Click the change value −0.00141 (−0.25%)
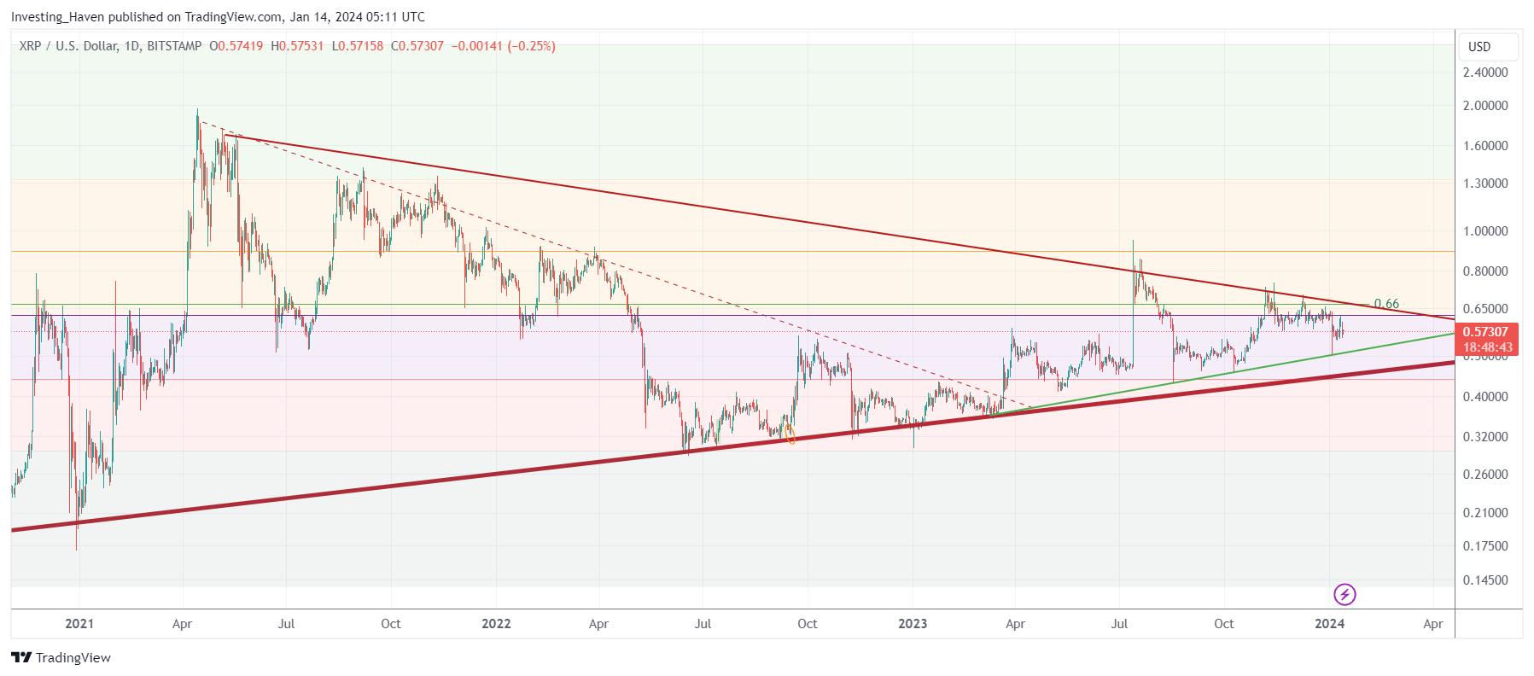 pyautogui.click(x=504, y=46)
